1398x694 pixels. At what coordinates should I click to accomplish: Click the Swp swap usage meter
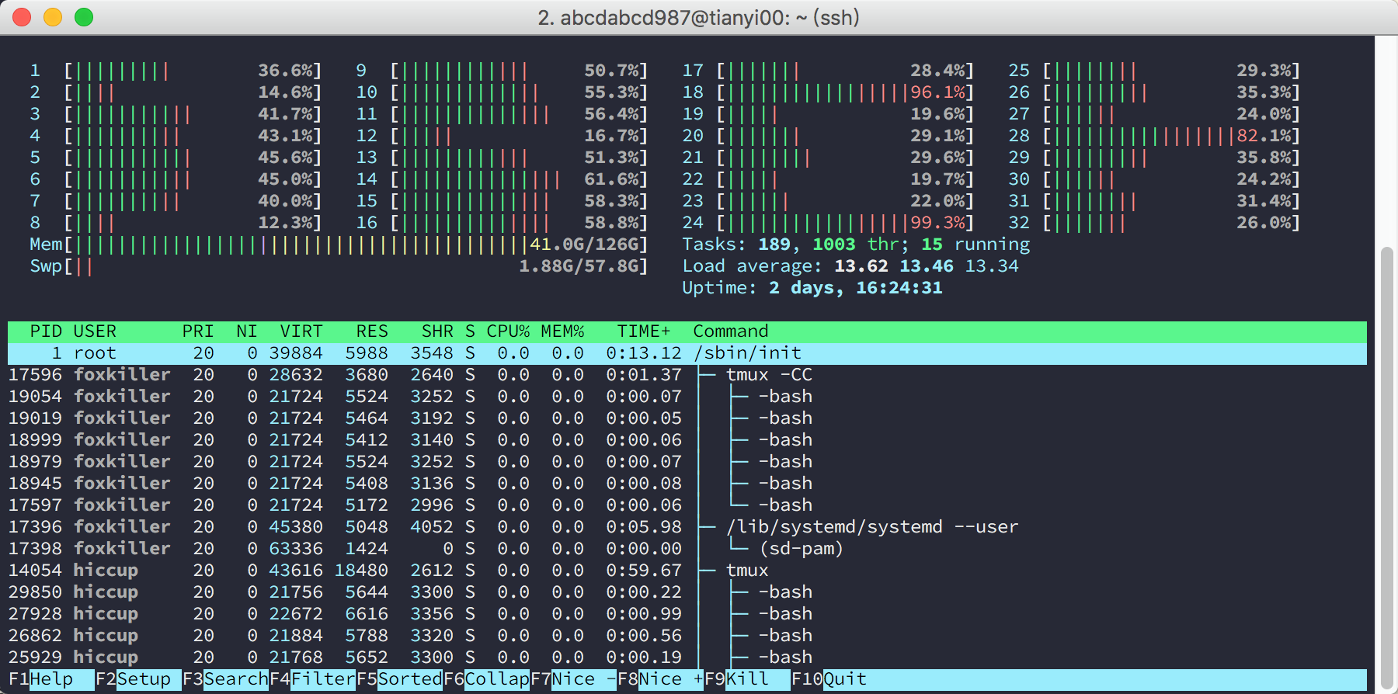tap(339, 266)
